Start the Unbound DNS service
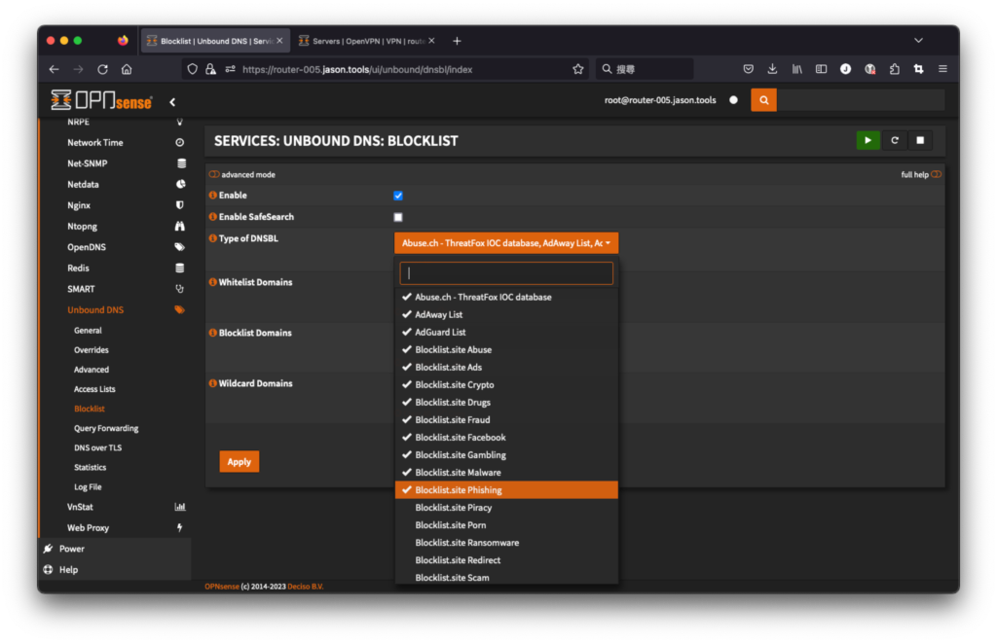 [868, 140]
